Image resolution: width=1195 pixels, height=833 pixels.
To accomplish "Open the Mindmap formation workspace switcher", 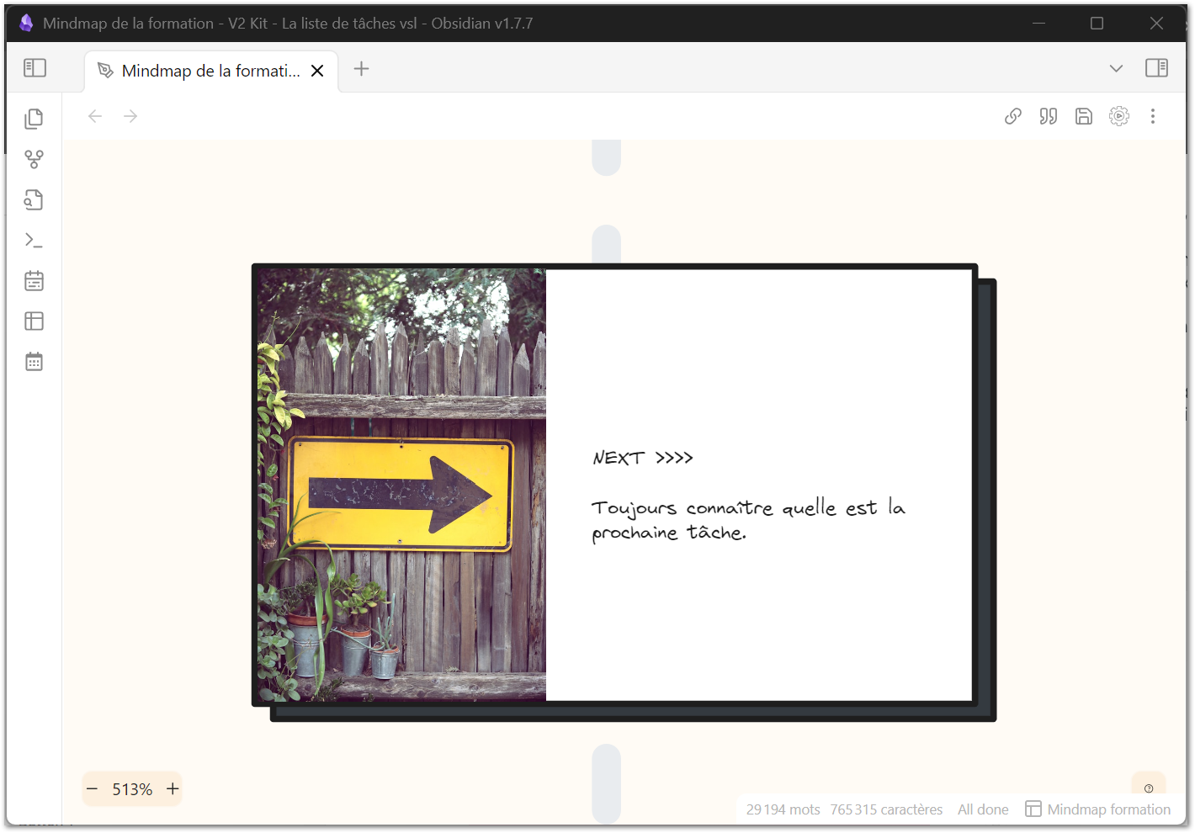I will 1098,809.
